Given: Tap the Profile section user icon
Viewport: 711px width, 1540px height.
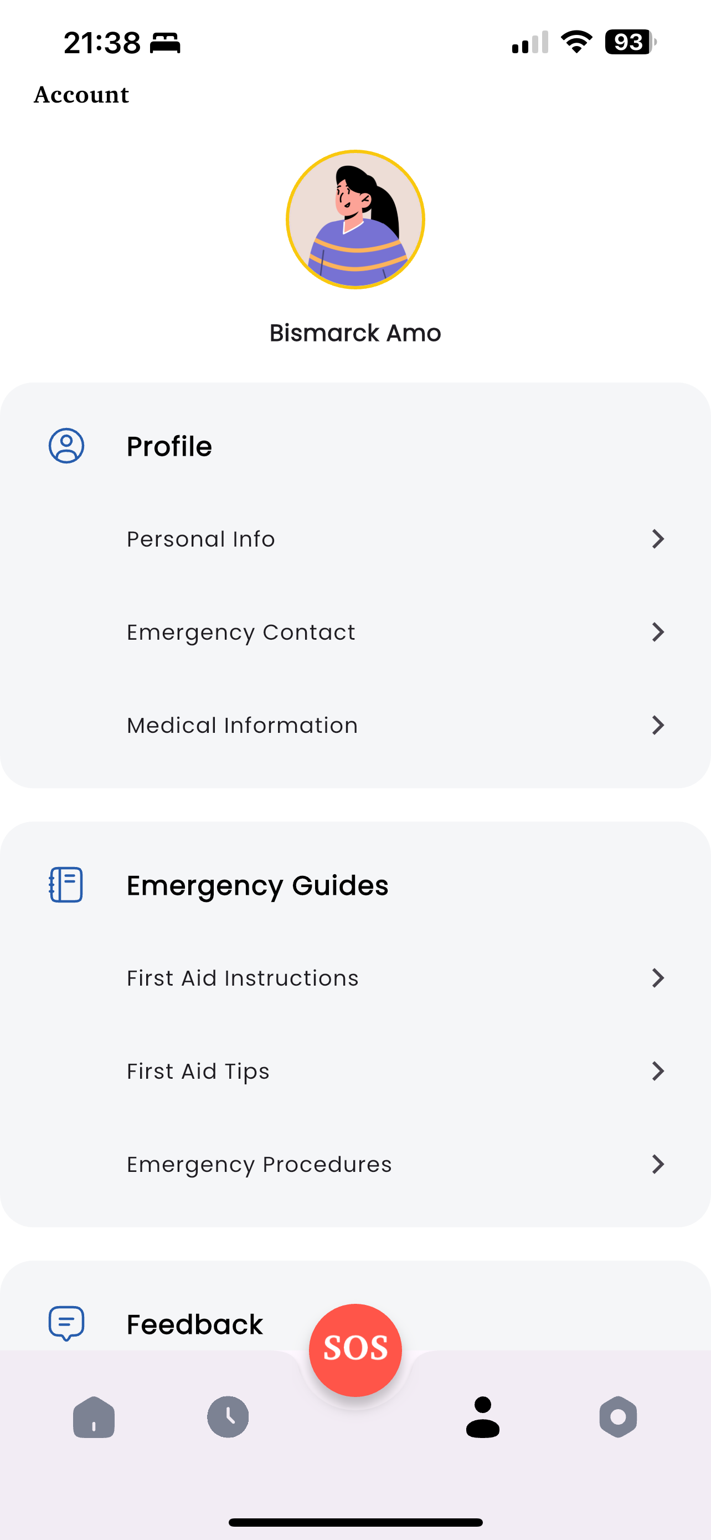Looking at the screenshot, I should click(66, 446).
